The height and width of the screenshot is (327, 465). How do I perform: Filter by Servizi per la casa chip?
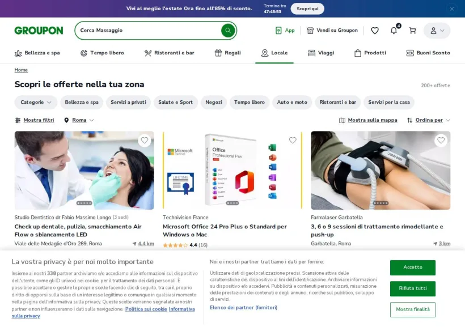(389, 102)
